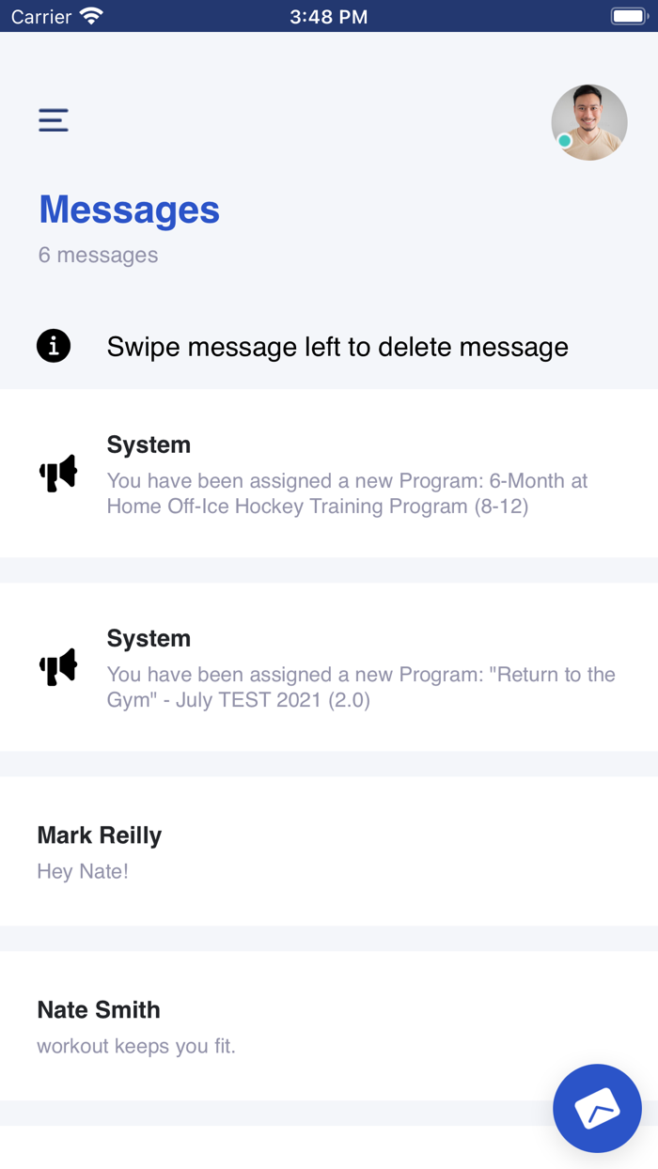Image resolution: width=658 pixels, height=1169 pixels.
Task: Tap the Wi-Fi status bar icon
Action: coord(91,17)
